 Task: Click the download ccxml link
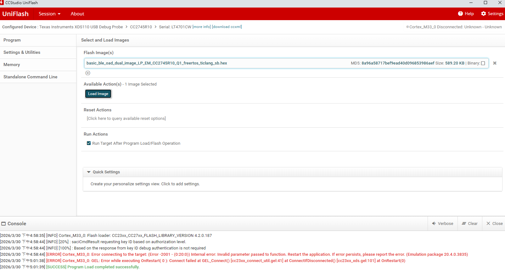point(227,27)
